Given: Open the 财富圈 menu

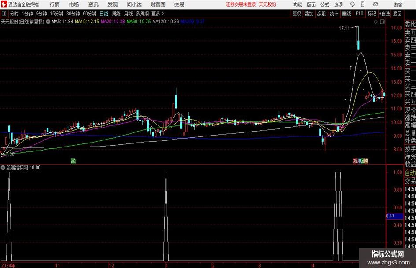Looking at the screenshot, I should point(158,4).
